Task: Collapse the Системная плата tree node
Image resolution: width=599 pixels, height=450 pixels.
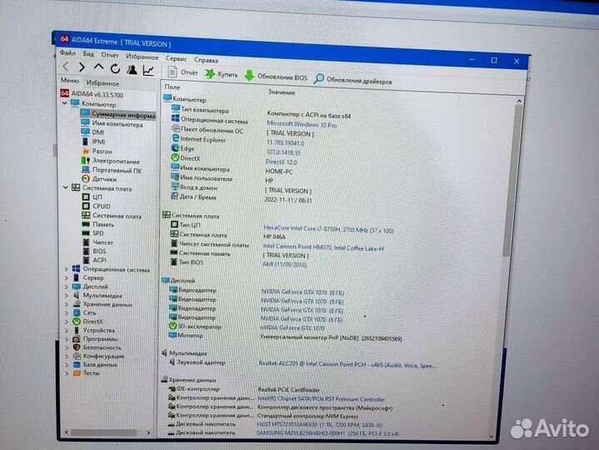Action: click(x=66, y=188)
